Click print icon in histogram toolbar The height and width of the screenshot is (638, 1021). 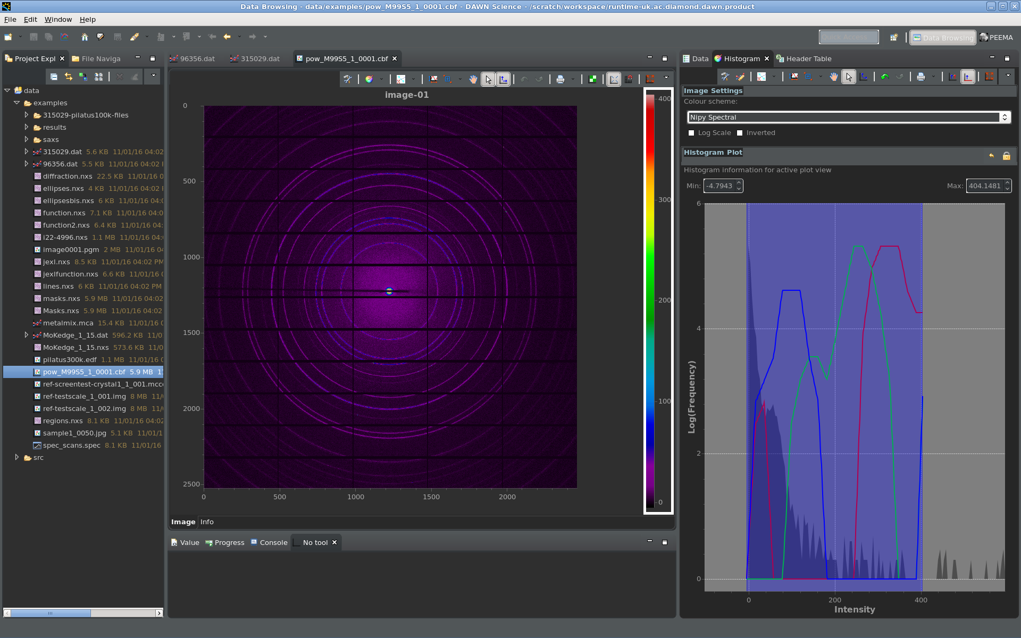point(921,77)
